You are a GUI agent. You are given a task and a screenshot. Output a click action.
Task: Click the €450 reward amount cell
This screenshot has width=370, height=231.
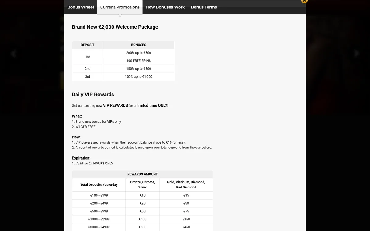point(186,227)
